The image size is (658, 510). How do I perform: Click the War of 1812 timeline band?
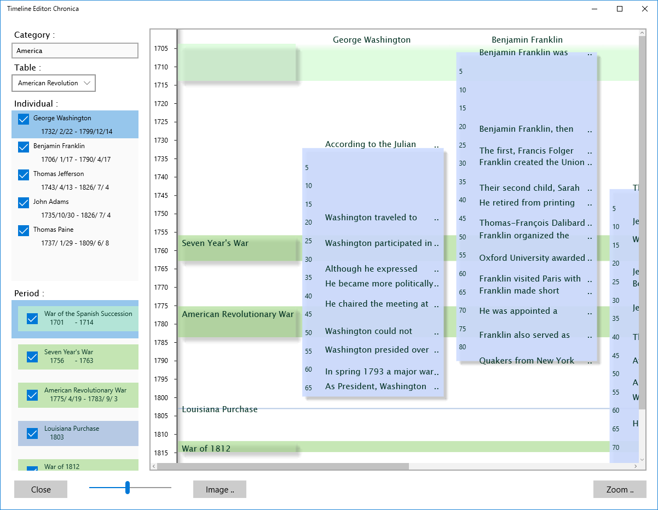(239, 449)
